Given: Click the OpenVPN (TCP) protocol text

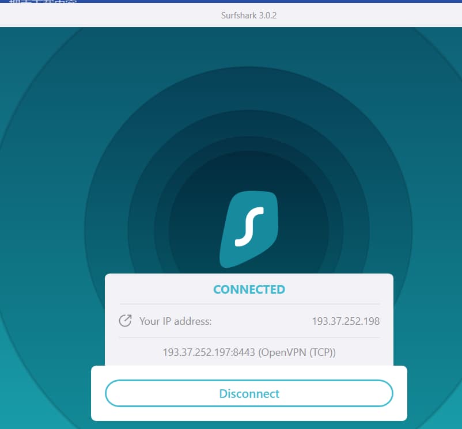Looking at the screenshot, I should [x=298, y=352].
